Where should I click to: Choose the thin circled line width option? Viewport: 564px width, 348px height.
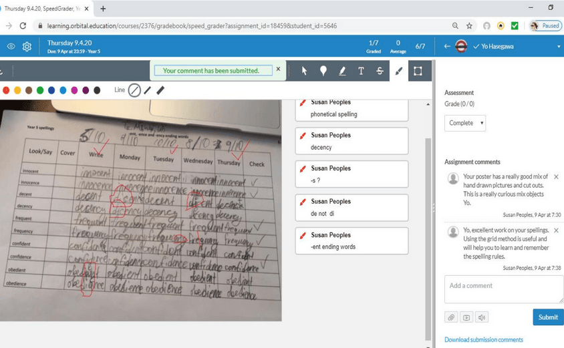point(134,90)
